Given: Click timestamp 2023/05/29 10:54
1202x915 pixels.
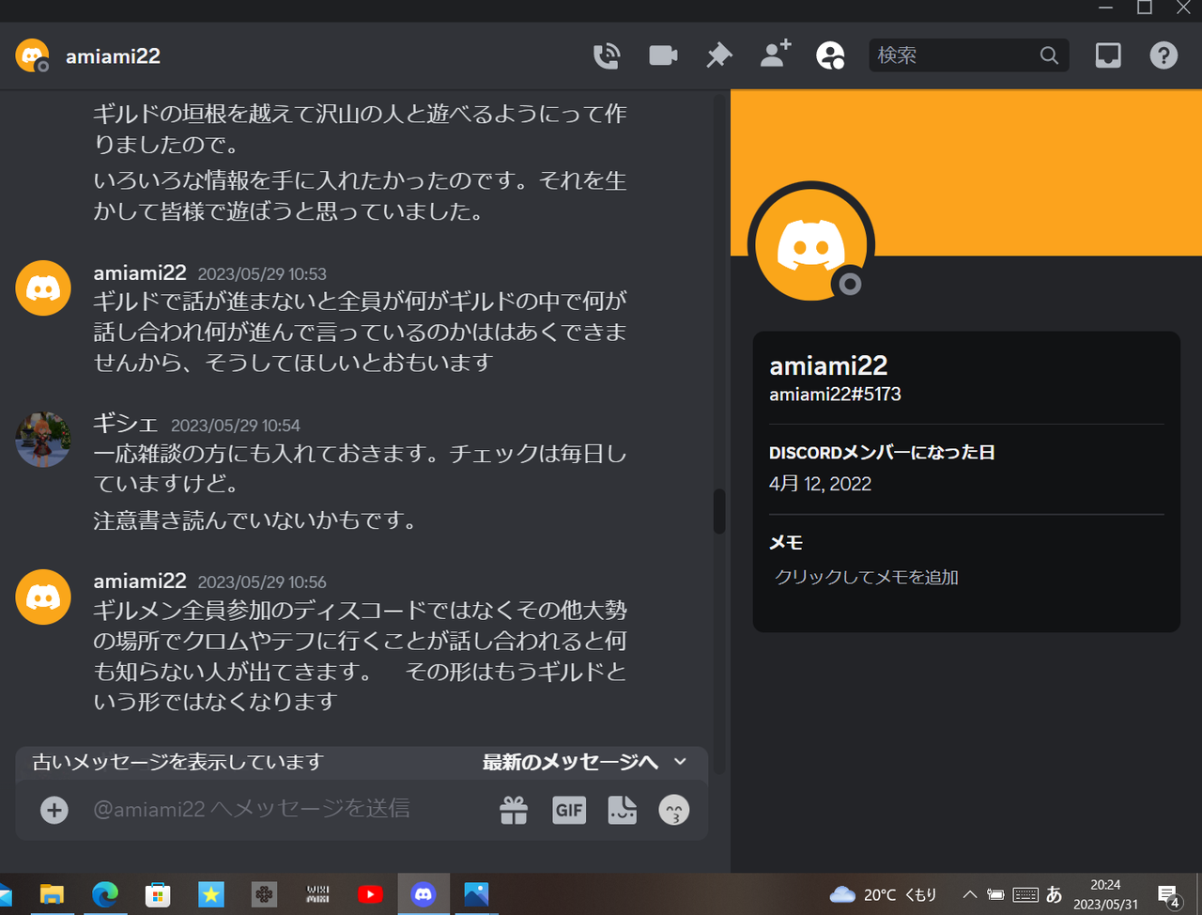Looking at the screenshot, I should [x=236, y=426].
